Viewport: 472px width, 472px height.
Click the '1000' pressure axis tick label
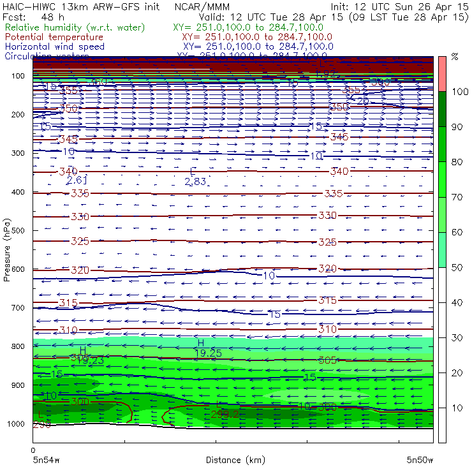[16, 424]
